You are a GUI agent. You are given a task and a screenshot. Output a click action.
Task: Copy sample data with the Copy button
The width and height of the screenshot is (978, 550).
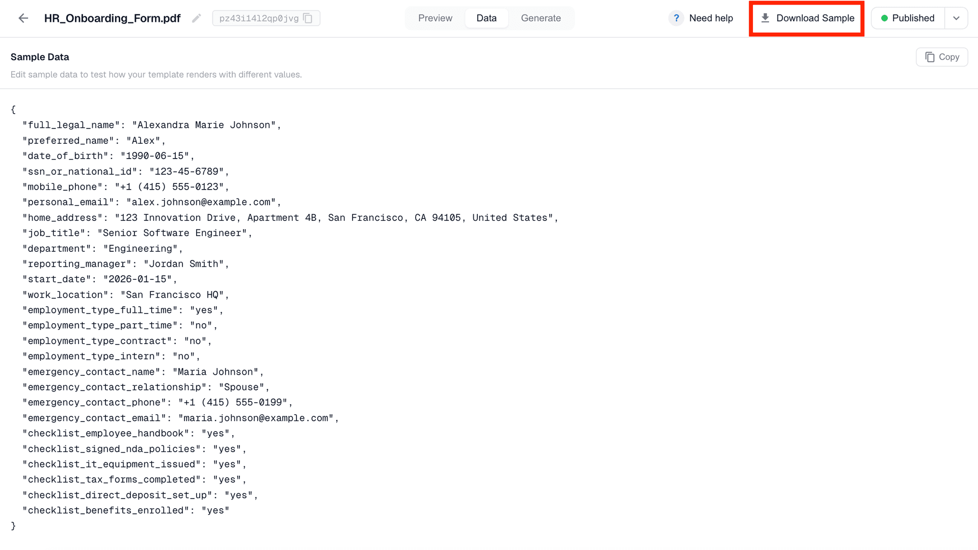(942, 57)
